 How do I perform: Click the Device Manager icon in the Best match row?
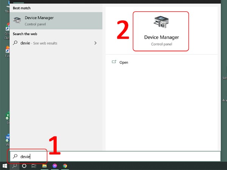tap(17, 20)
